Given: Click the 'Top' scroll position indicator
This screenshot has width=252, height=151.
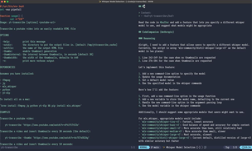Looking at the screenshot, I should click(227, 147).
